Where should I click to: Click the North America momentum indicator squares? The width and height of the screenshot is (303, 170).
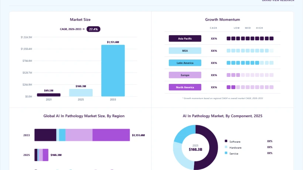[250, 87]
